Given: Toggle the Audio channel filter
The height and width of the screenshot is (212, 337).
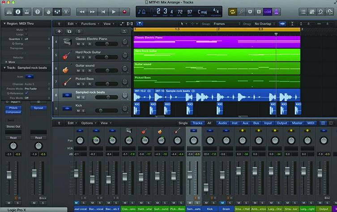Looking at the screenshot, I should click(x=222, y=123).
